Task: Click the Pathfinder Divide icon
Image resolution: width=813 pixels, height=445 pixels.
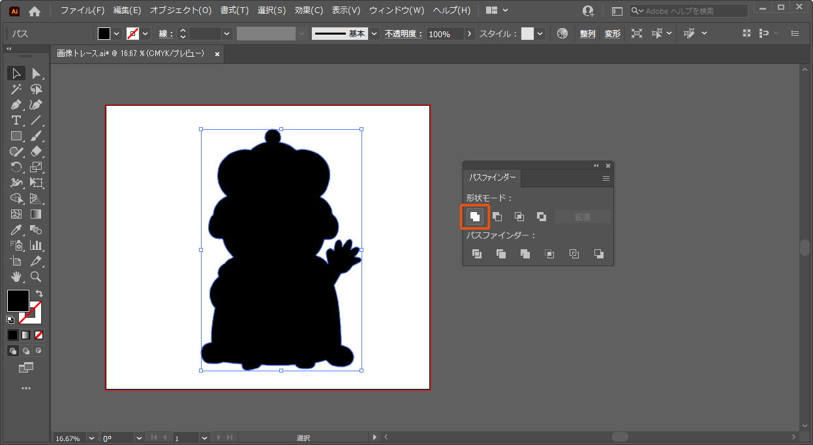Action: coord(477,254)
